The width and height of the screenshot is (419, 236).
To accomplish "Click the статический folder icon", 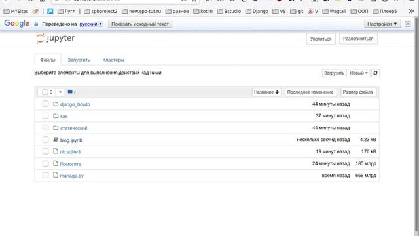I will click(56, 128).
